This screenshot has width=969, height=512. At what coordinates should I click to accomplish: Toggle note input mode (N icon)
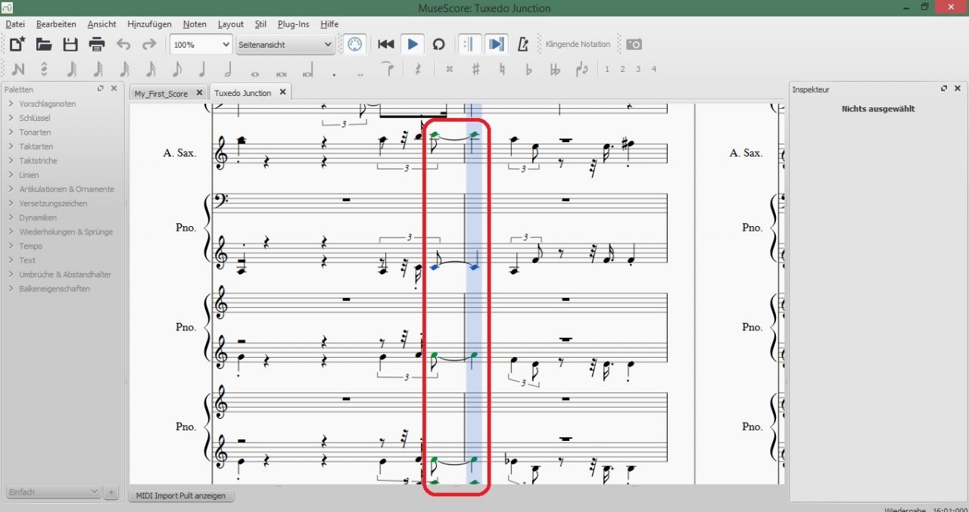18,69
